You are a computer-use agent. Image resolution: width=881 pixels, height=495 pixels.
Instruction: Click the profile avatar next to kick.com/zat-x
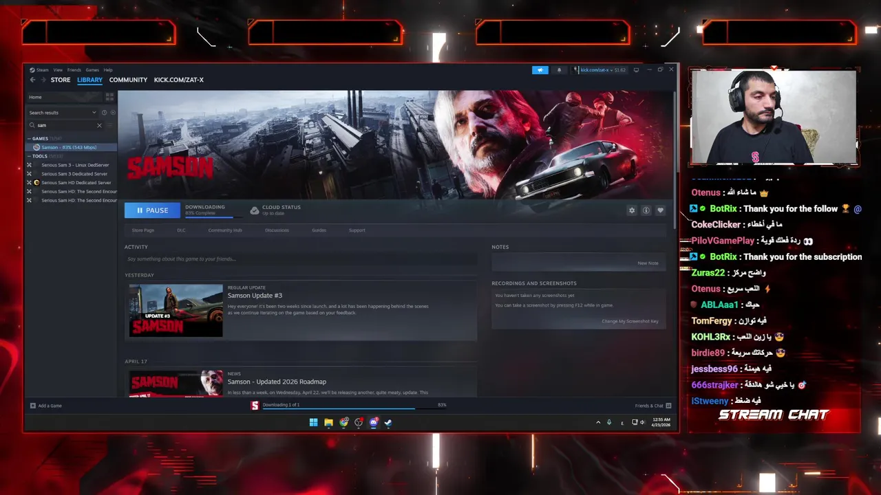576,69
